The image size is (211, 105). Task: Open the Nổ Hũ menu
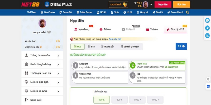(x=102, y=12)
